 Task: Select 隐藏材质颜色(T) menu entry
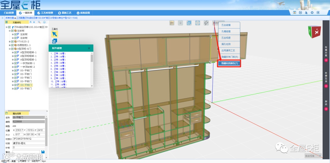[x=229, y=63]
